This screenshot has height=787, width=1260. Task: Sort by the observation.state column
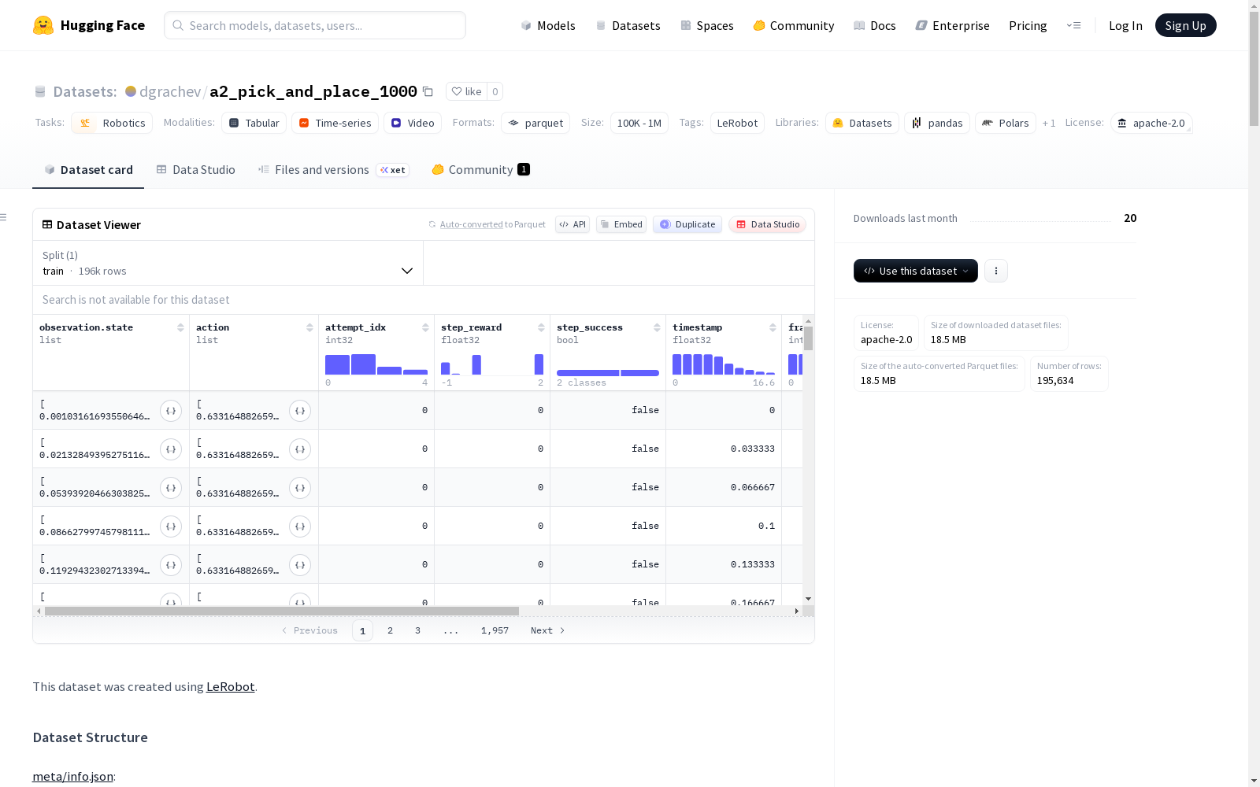180,327
